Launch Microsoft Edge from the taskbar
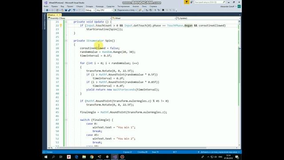 [x=76, y=157]
